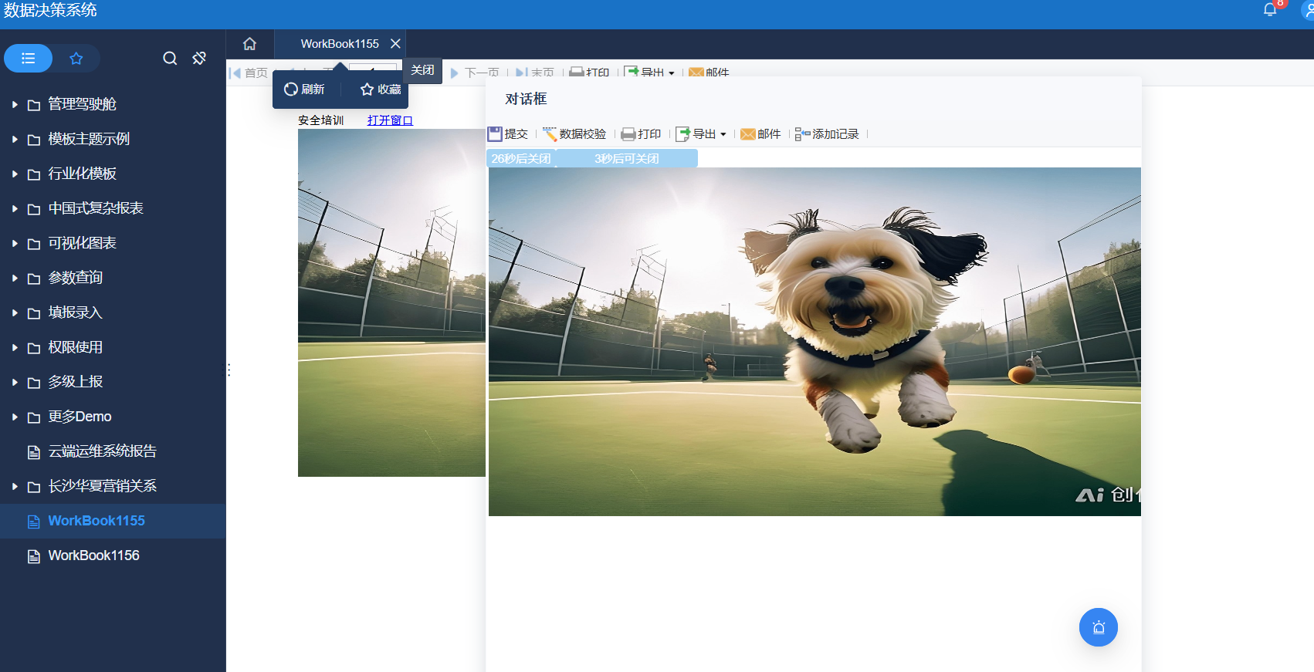Click the dog image in dialog
This screenshot has height=672, width=1314.
[x=814, y=342]
